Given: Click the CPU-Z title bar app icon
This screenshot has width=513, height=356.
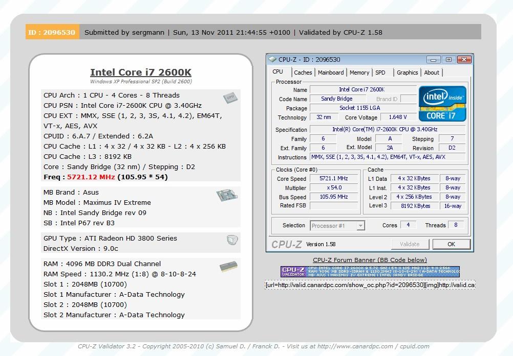Looking at the screenshot, I should click(x=272, y=59).
